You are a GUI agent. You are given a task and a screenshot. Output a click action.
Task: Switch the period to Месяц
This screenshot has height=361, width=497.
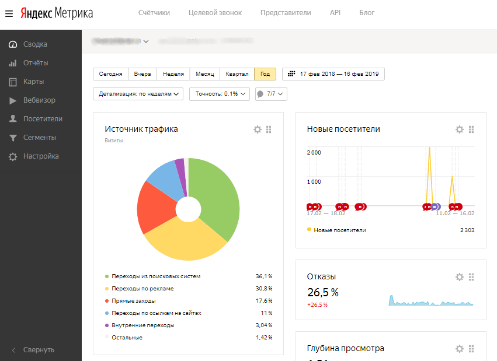coord(205,74)
